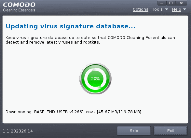Skip the virus database update
Viewport: 191px width, 138px height.
[x=134, y=131]
